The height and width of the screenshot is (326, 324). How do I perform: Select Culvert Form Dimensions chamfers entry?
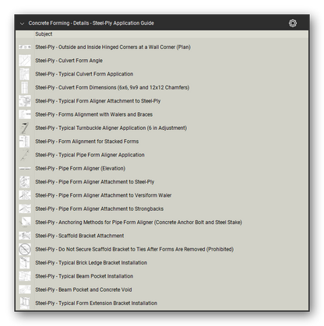[x=112, y=87]
